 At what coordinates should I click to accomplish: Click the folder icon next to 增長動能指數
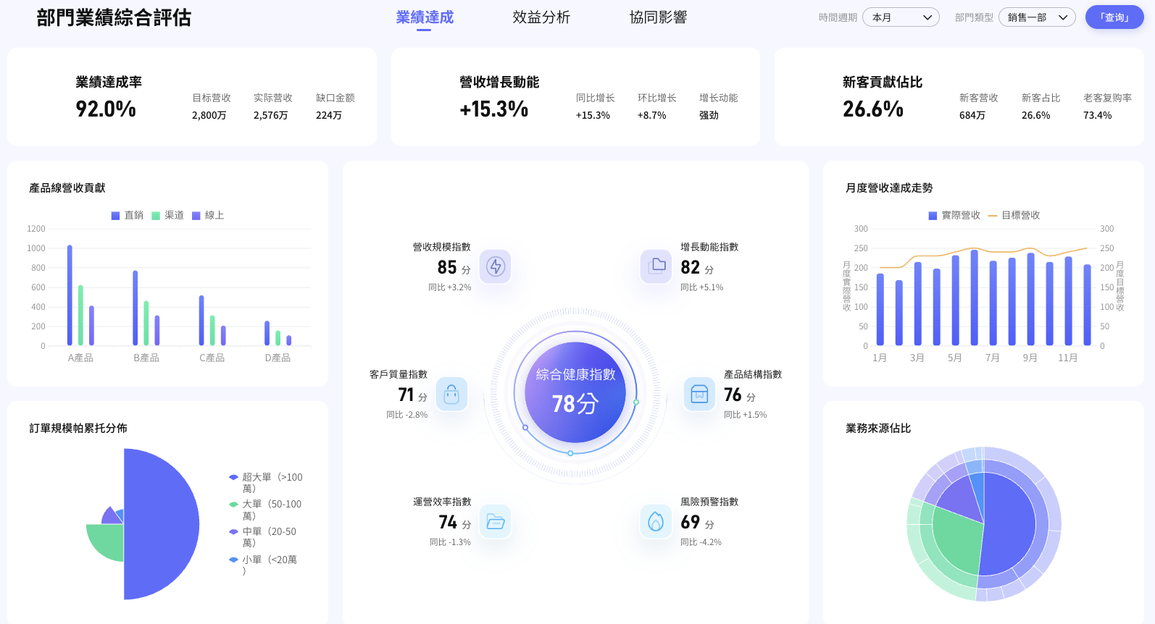point(656,266)
